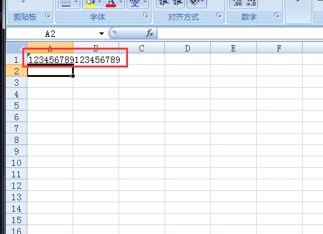Viewport: 323px width, 234px height.
Task: Click the phonetic guide 文 icon
Action: (x=134, y=4)
